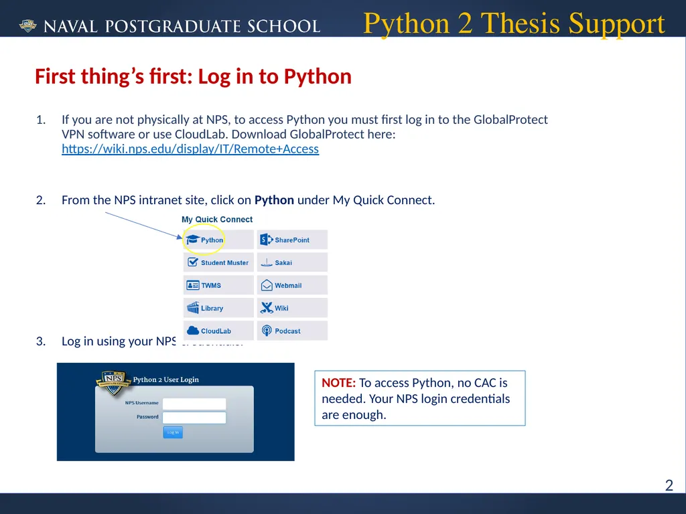
Task: Click the Log In button
Action: pyautogui.click(x=173, y=432)
